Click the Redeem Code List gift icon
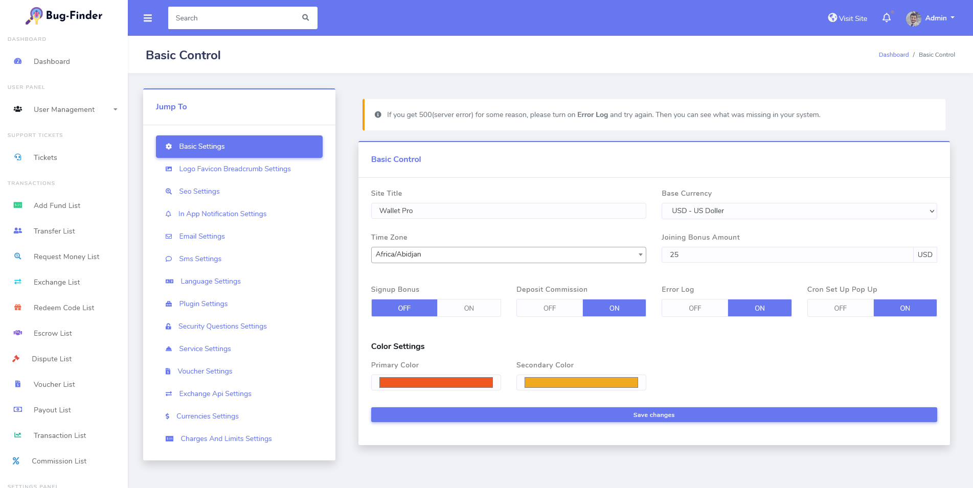 pyautogui.click(x=18, y=308)
